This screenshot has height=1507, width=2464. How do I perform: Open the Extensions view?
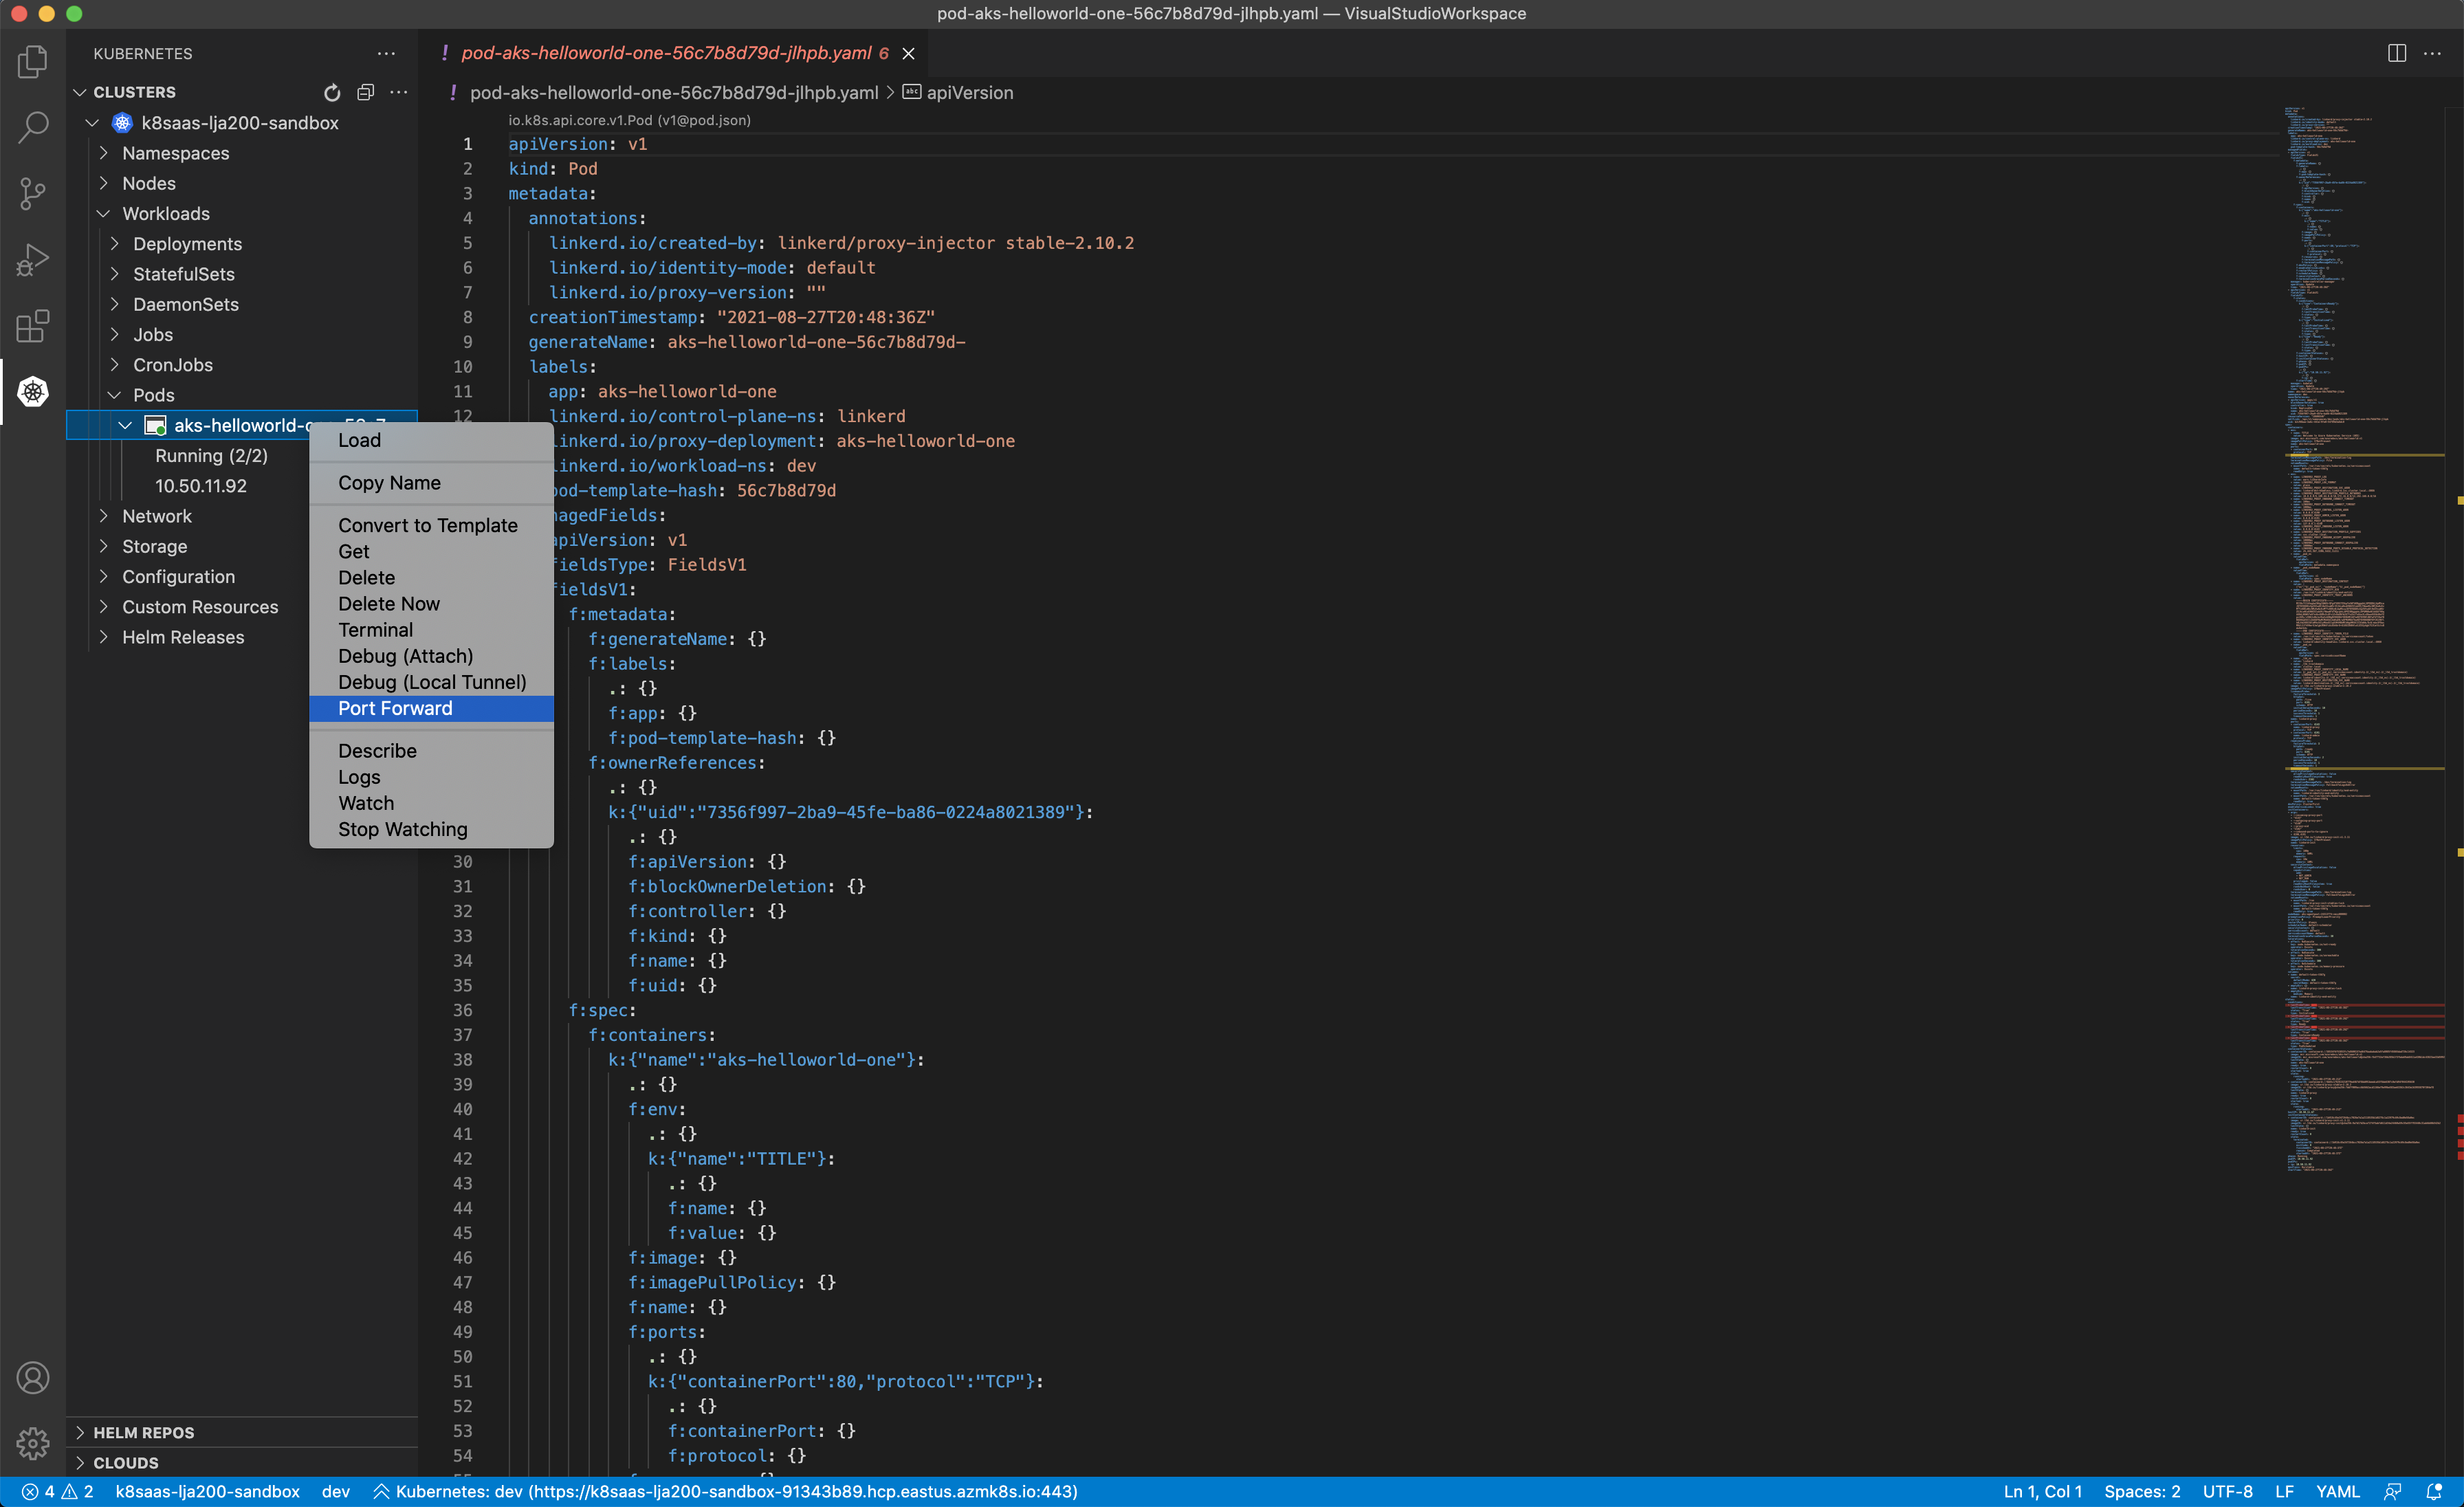(x=33, y=326)
